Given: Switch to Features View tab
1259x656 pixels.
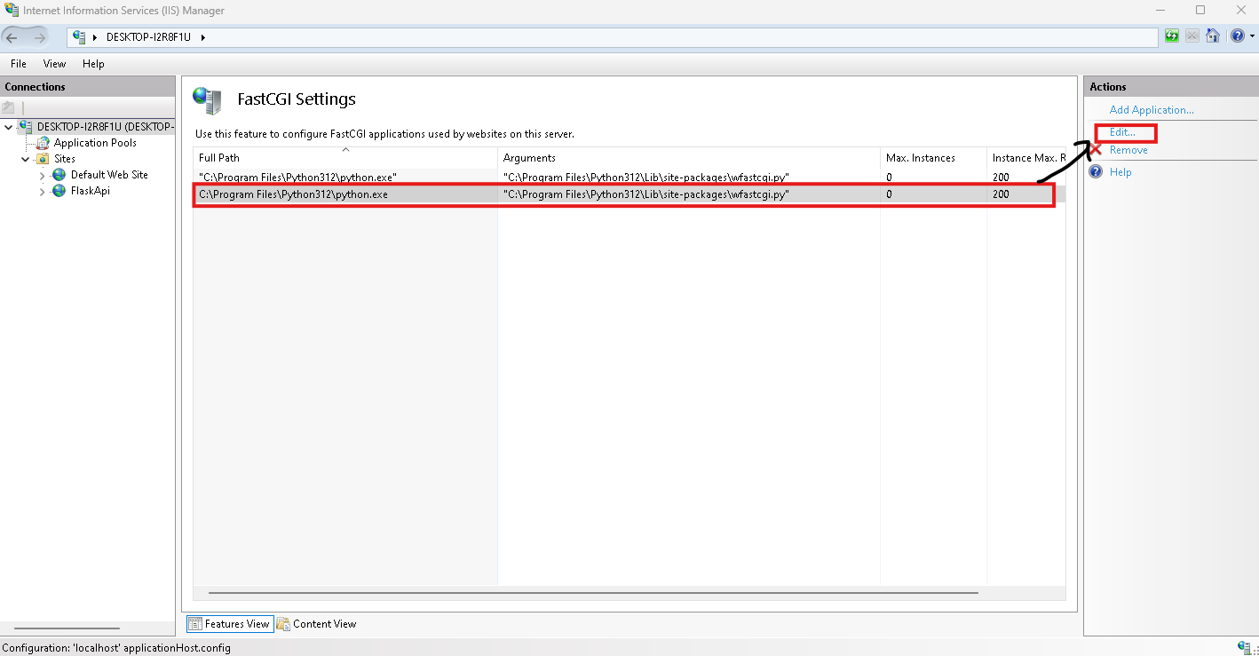Looking at the screenshot, I should 229,624.
